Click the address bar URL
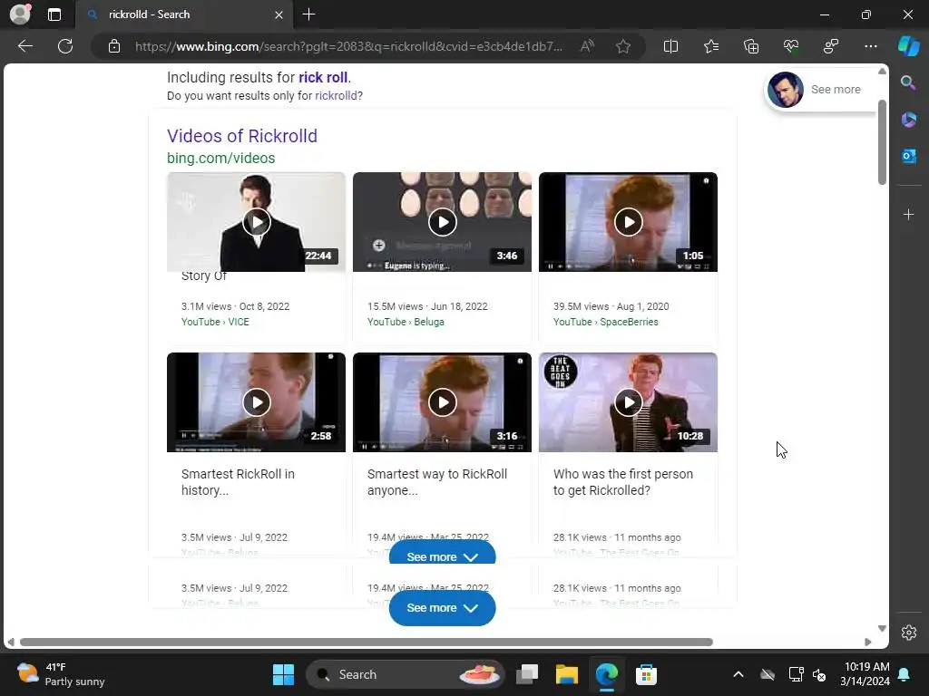 [348, 46]
